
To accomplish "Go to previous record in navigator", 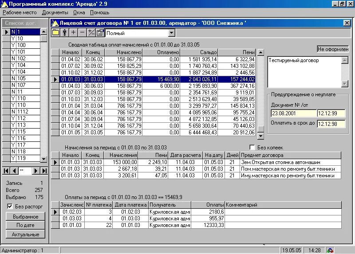I will pos(14,171).
